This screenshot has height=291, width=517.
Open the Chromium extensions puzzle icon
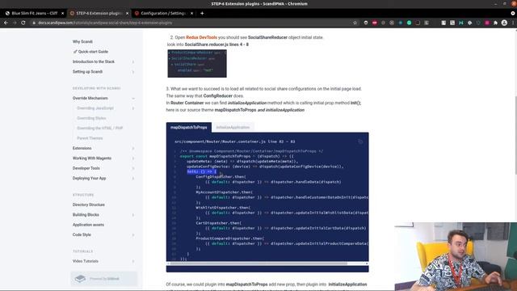click(x=495, y=23)
